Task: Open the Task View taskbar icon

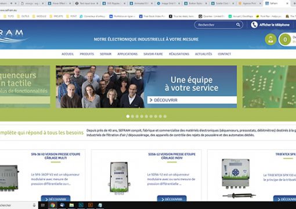Action: tap(43, 205)
